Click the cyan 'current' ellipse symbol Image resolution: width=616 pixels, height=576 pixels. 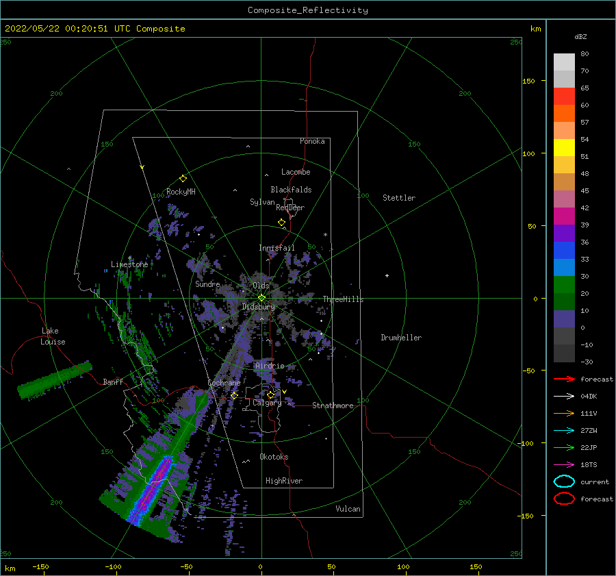[x=564, y=481]
